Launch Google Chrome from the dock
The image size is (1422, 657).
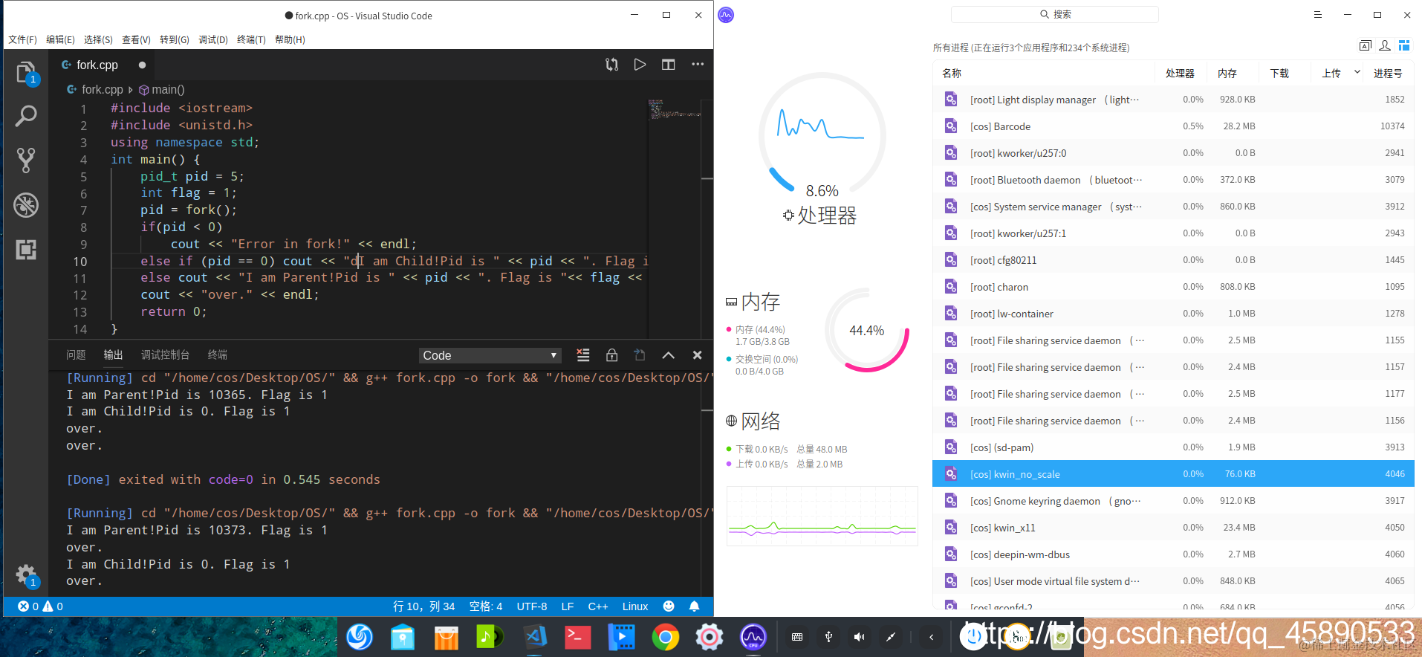click(x=666, y=637)
